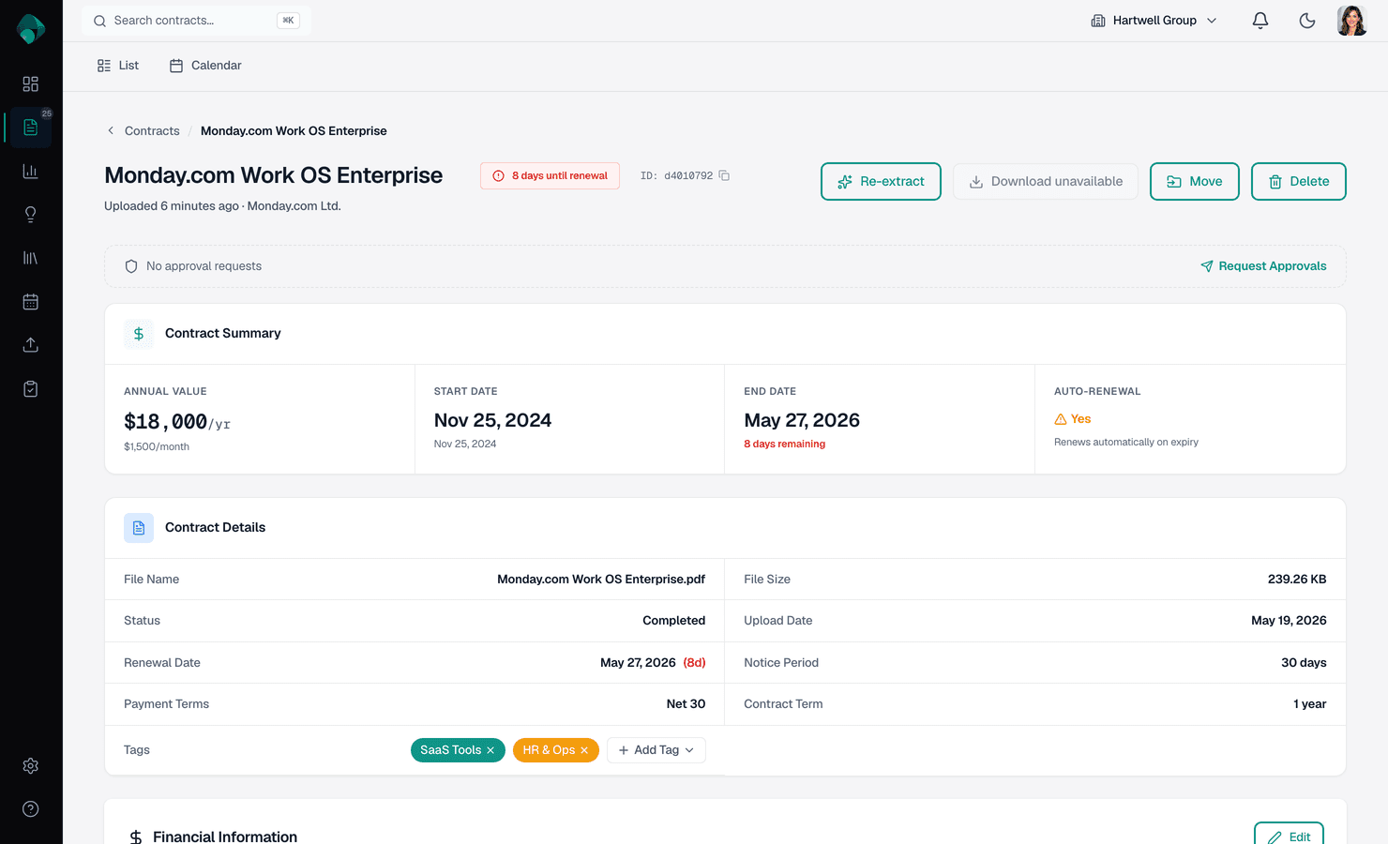Remove the SaaS Tools tag
The width and height of the screenshot is (1388, 844).
[x=490, y=750]
